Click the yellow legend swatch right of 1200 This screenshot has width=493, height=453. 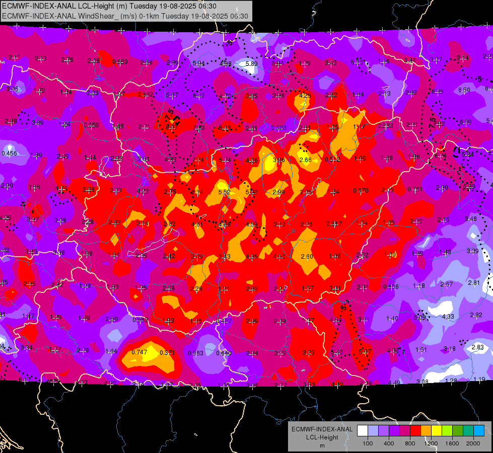[437, 431]
